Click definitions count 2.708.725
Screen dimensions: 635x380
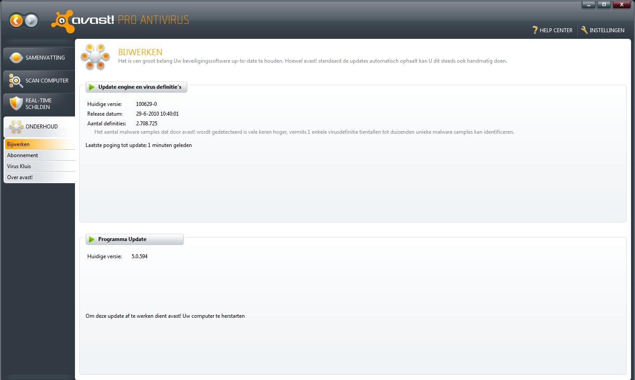pos(146,124)
